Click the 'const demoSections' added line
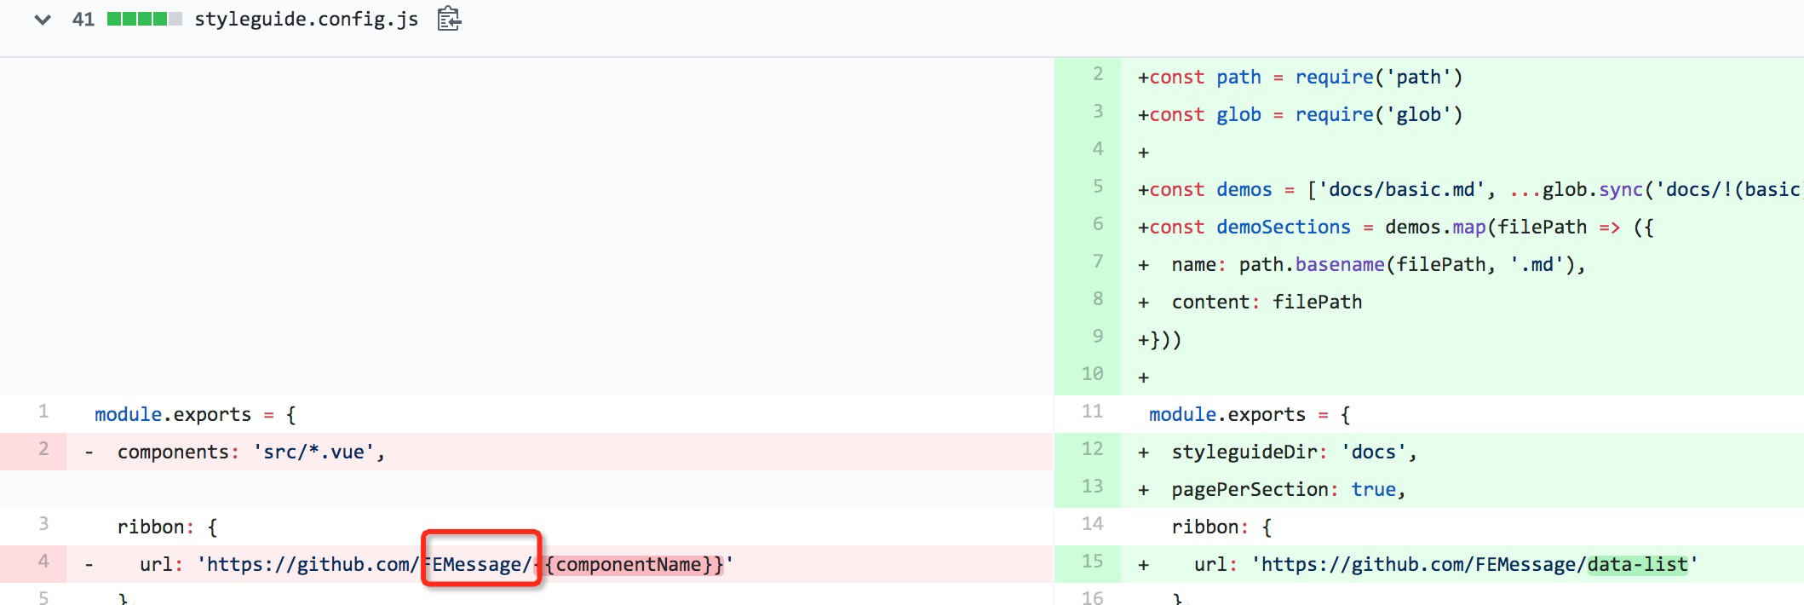This screenshot has width=1804, height=605. [1396, 228]
